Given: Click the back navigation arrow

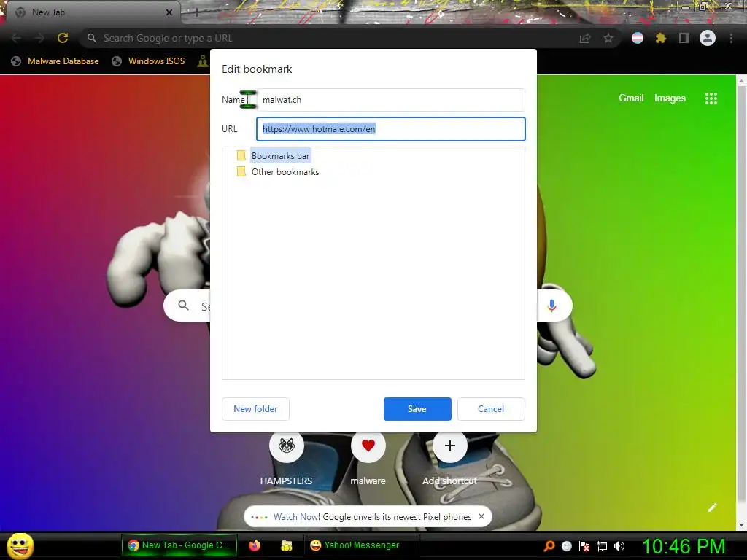Looking at the screenshot, I should coord(16,38).
